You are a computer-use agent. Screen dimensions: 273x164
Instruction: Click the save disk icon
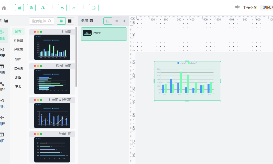pos(93,8)
